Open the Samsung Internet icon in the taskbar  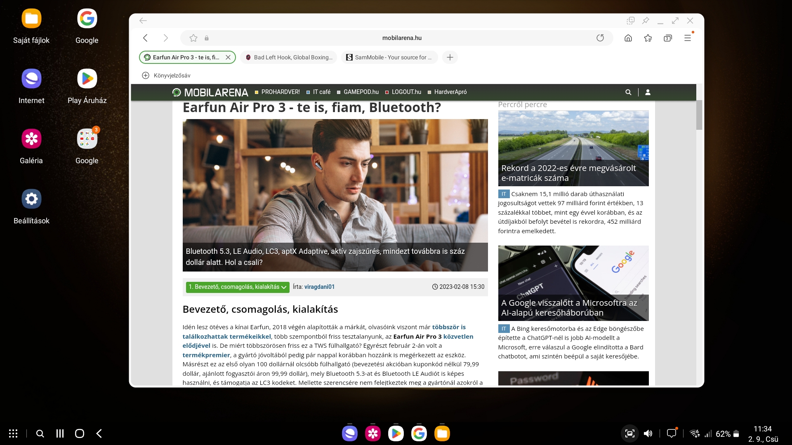coord(350,433)
